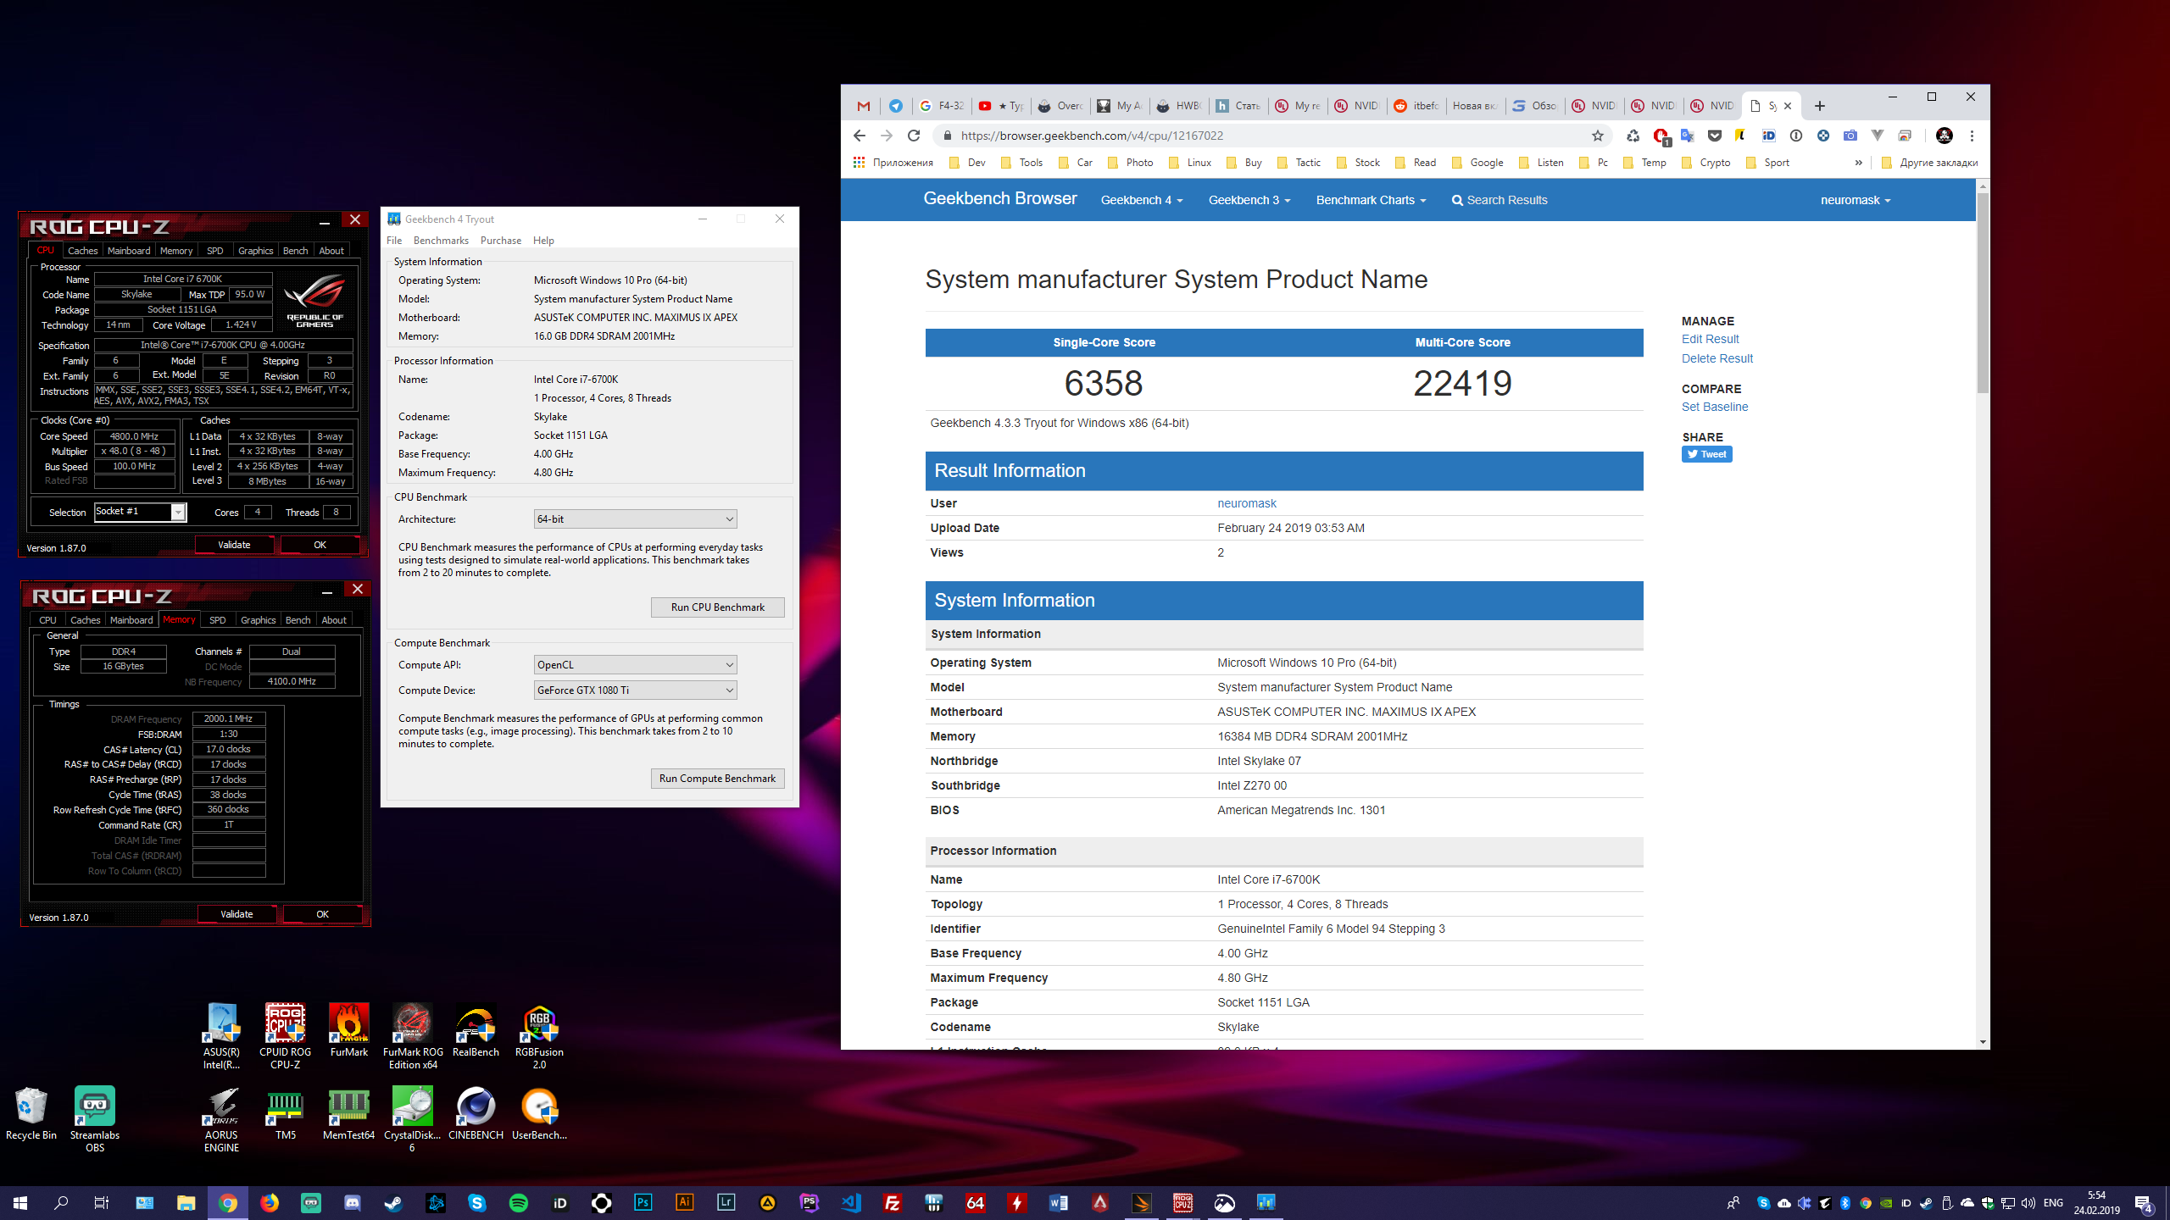
Task: Open Search Results in Geekbench navbar
Action: coord(1500,200)
